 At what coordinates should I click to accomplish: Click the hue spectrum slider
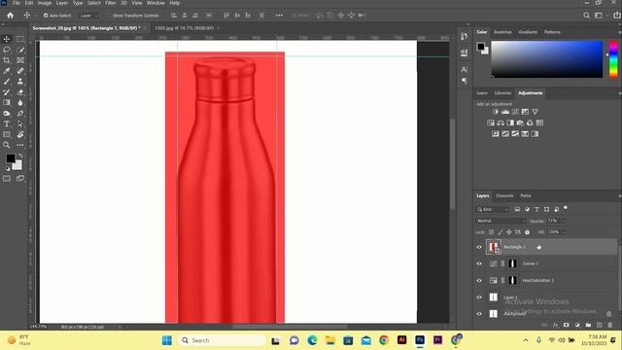point(613,58)
